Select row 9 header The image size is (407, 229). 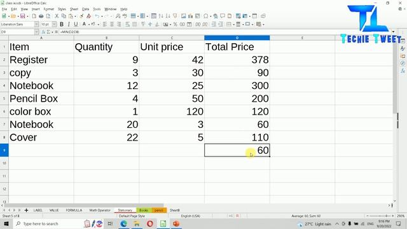pos(4,150)
